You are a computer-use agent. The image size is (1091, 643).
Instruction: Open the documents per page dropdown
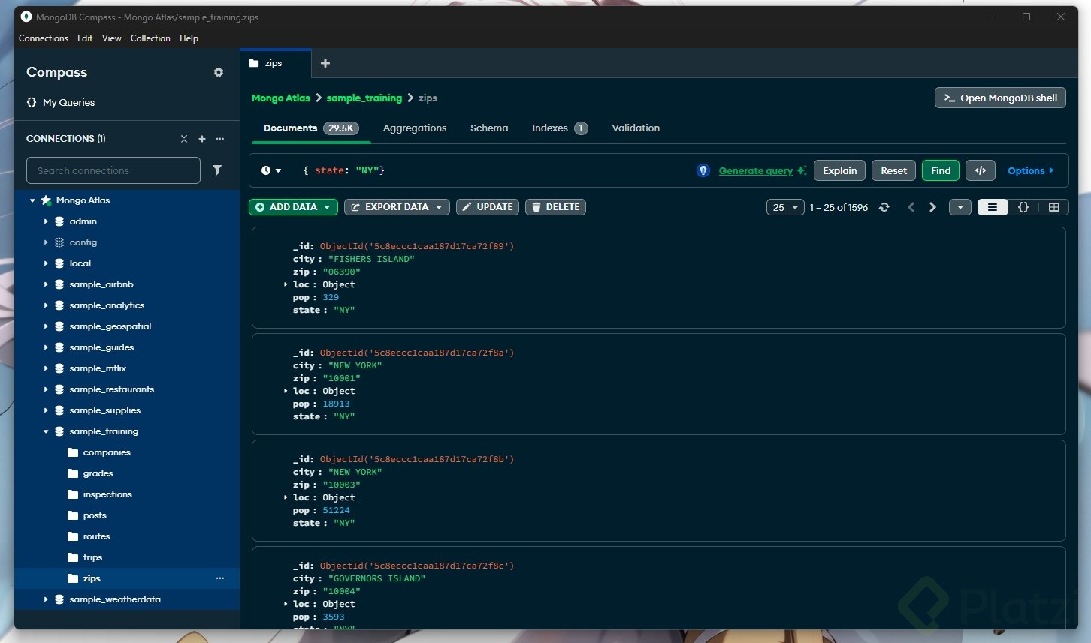pos(785,207)
